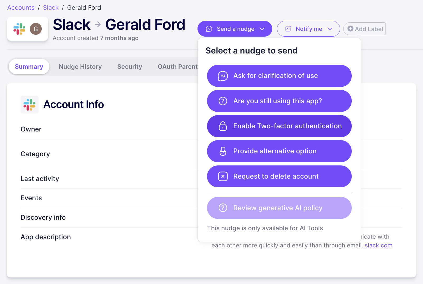Click X icon on Request to delete account
The height and width of the screenshot is (284, 423).
point(223,177)
